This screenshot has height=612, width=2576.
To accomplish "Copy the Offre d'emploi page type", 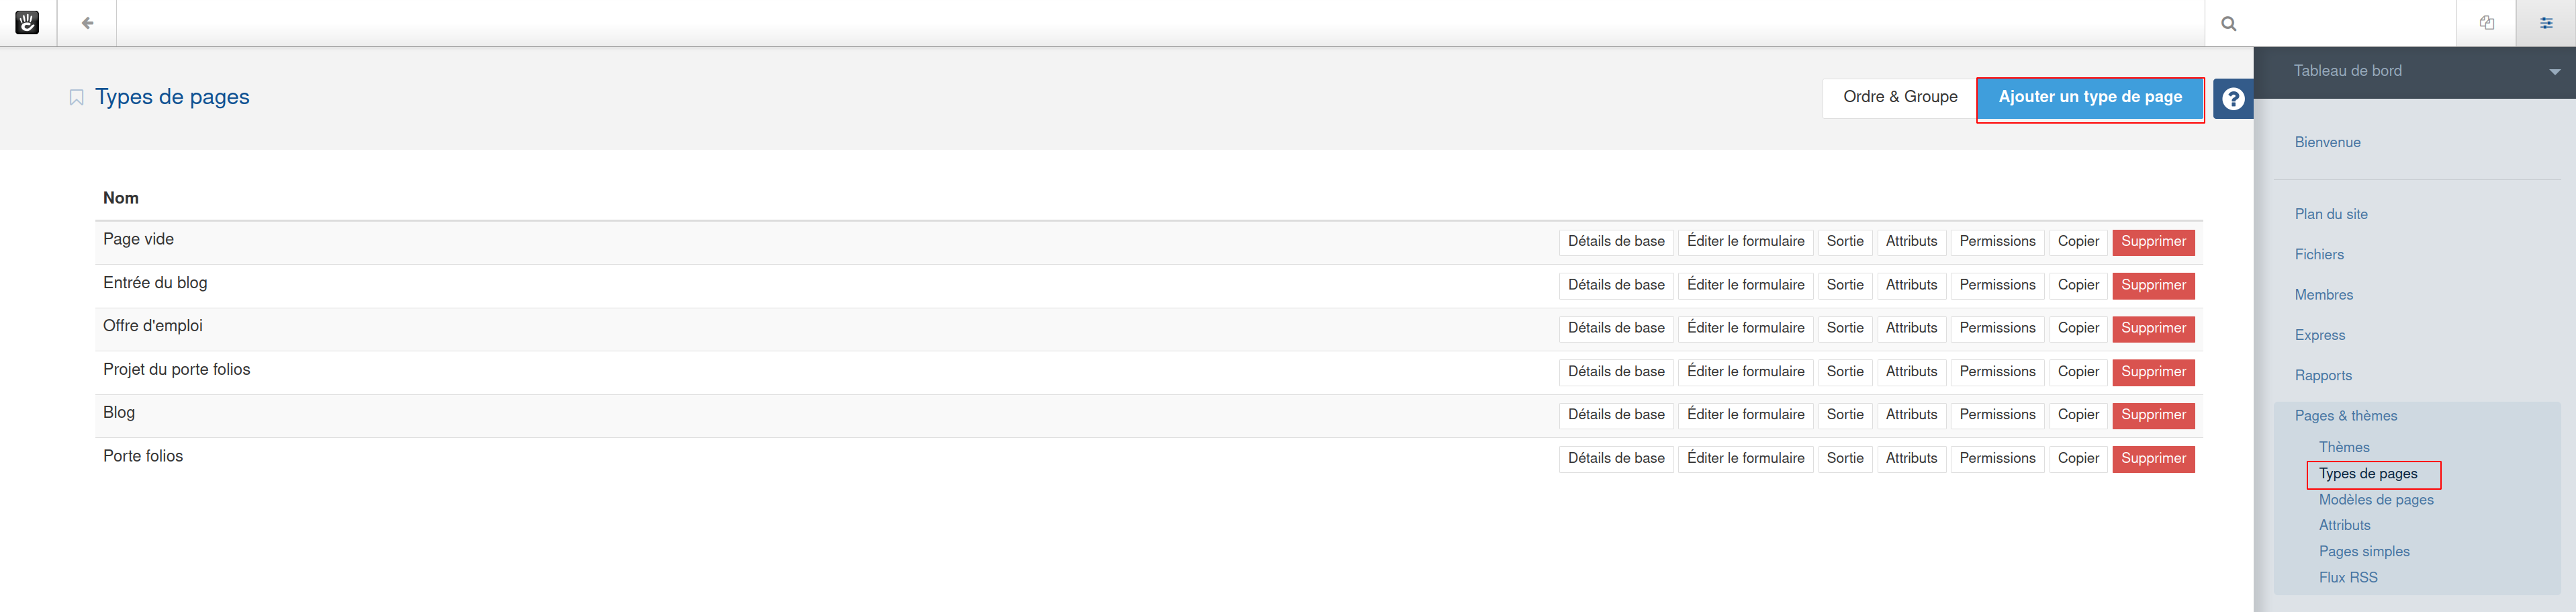I will [x=2078, y=328].
